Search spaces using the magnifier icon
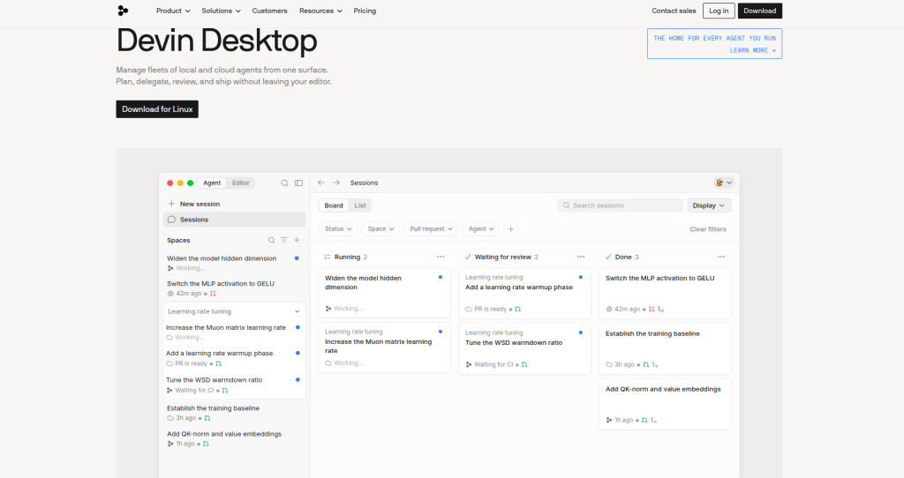 pos(271,240)
